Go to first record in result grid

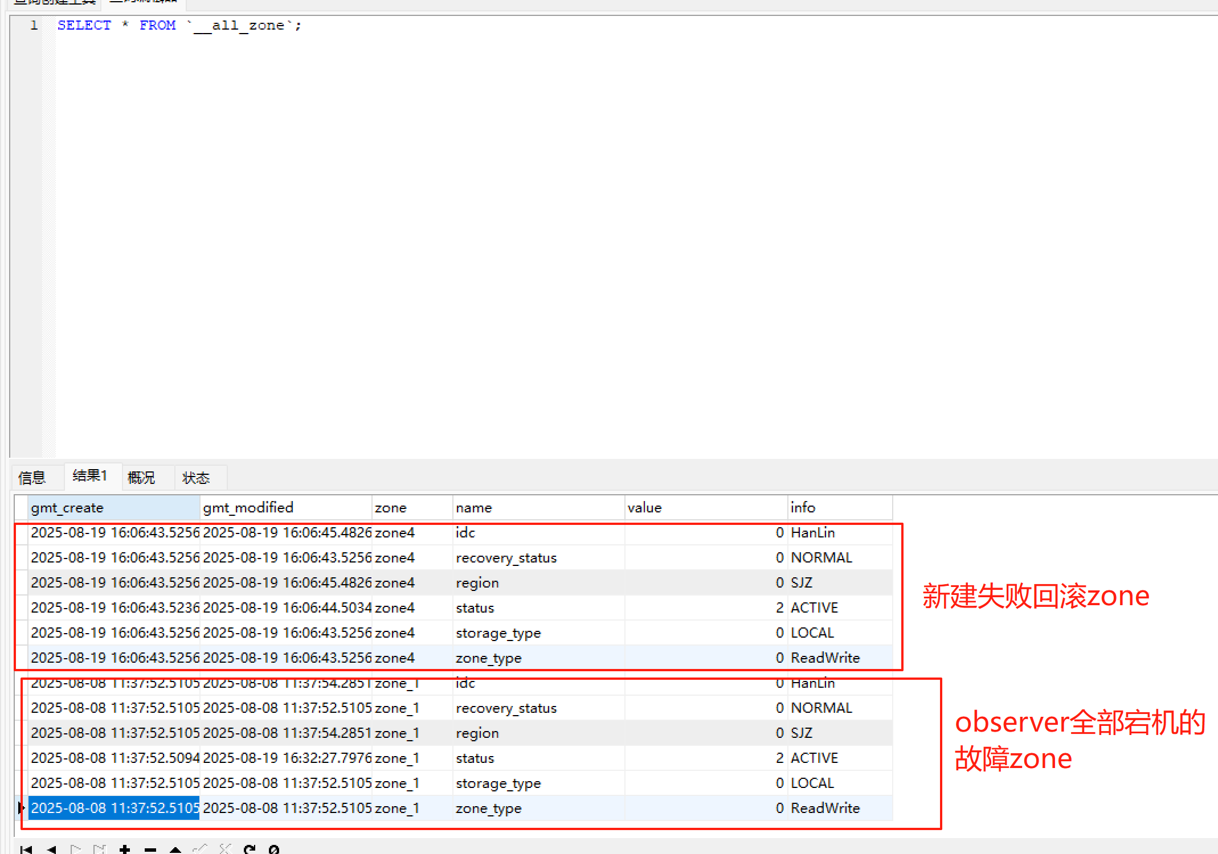(x=26, y=849)
